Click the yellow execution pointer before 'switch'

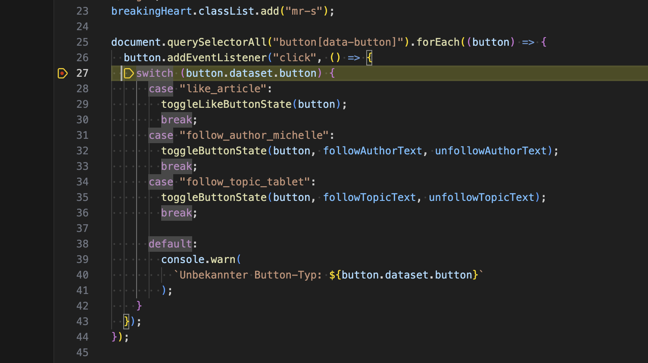[x=128, y=73]
